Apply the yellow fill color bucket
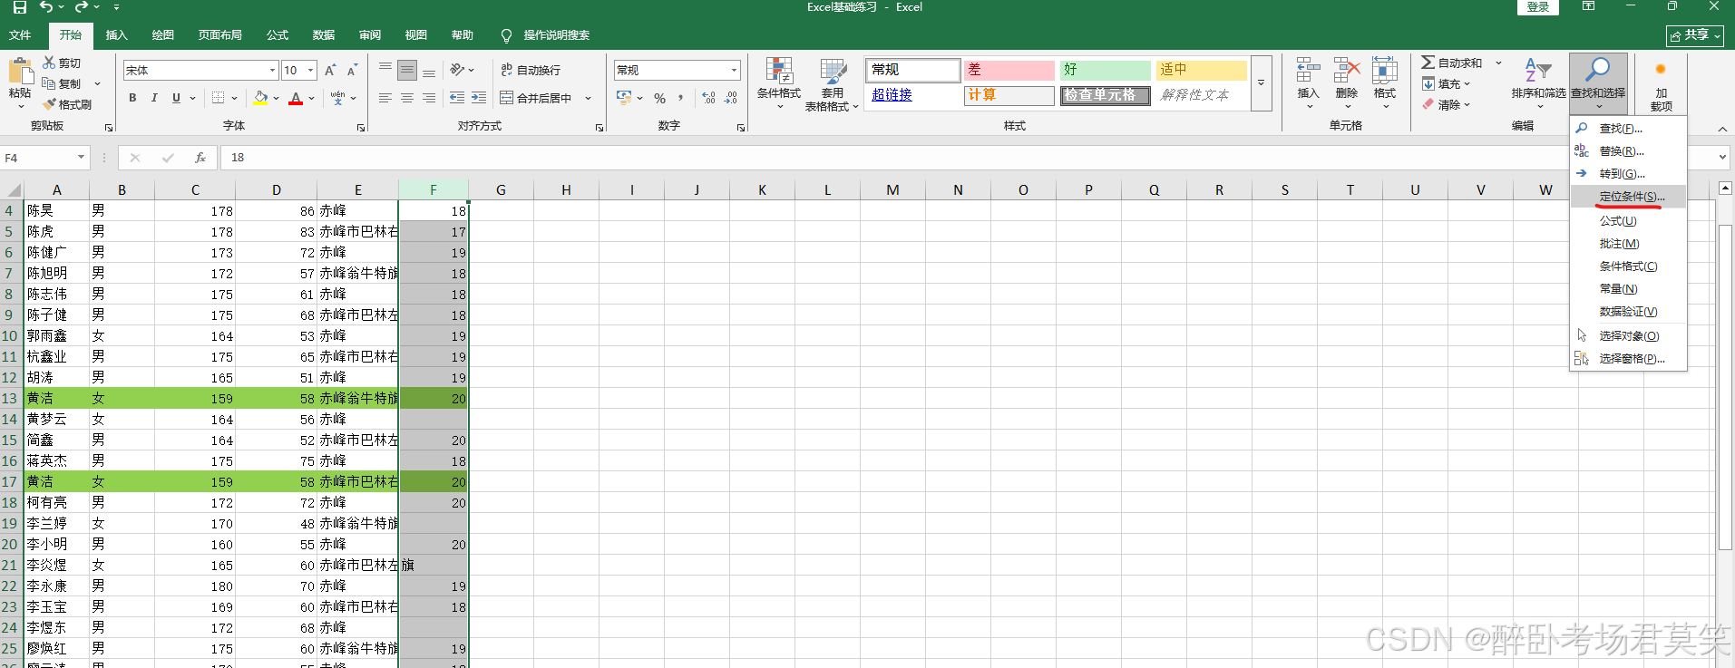The width and height of the screenshot is (1735, 668). [x=261, y=98]
